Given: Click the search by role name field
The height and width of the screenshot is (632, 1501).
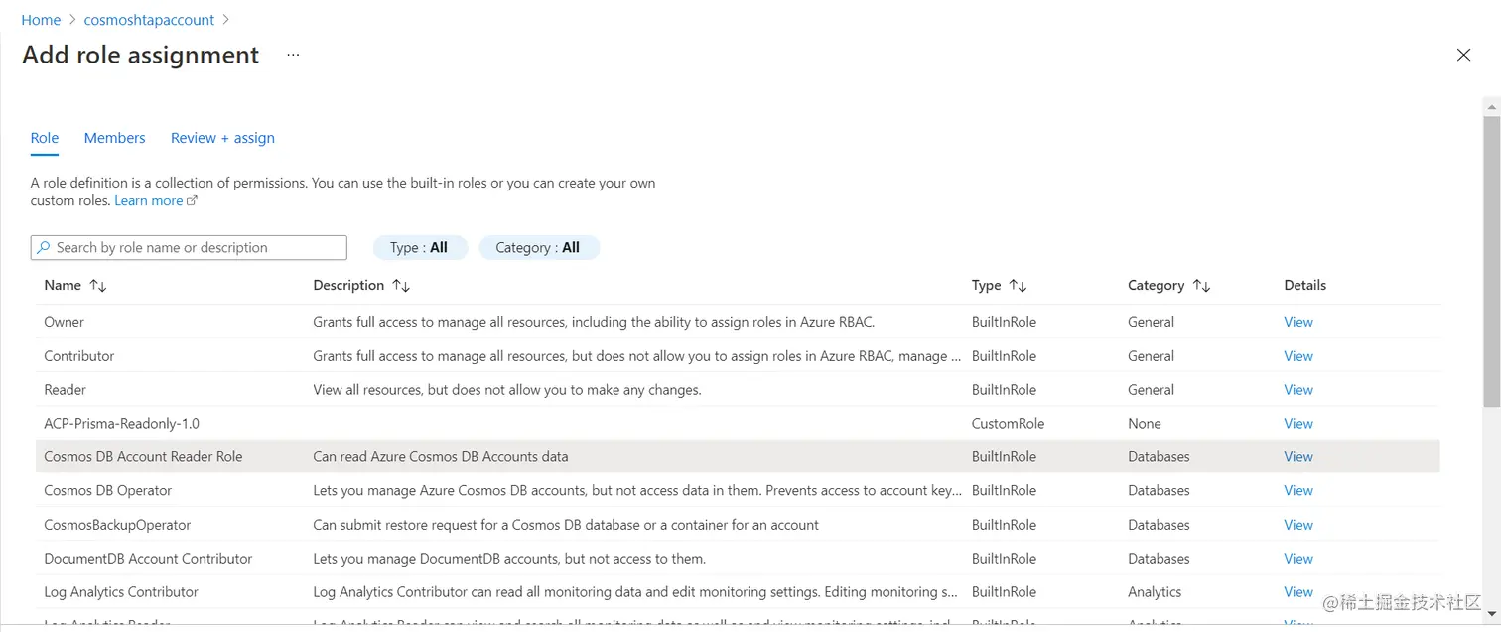Looking at the screenshot, I should (189, 248).
